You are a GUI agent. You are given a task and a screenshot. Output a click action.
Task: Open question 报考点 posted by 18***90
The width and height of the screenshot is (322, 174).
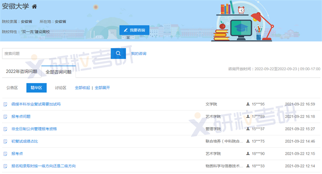17,153
